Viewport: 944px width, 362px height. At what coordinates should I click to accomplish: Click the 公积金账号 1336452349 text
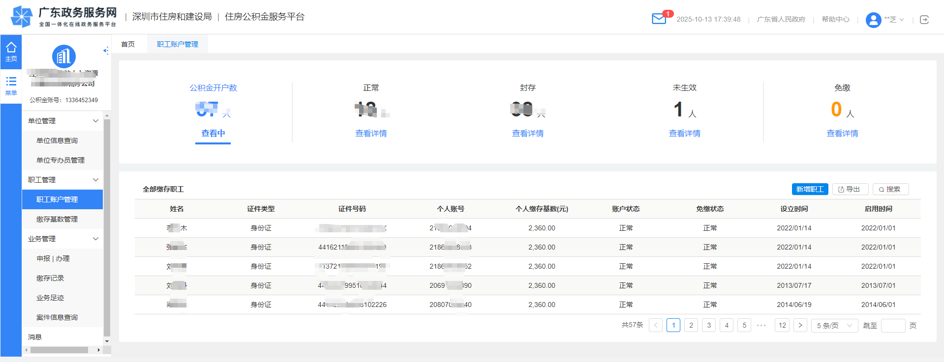(63, 100)
